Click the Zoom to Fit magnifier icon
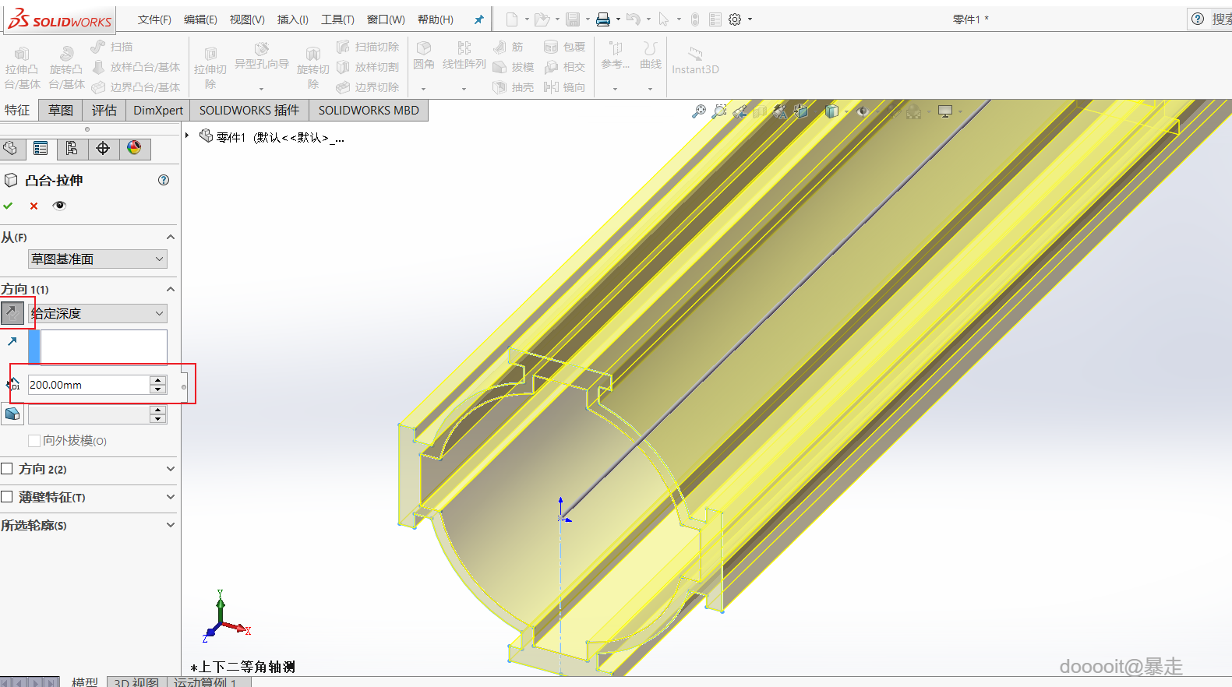Viewport: 1232px width, 687px height. tap(699, 111)
